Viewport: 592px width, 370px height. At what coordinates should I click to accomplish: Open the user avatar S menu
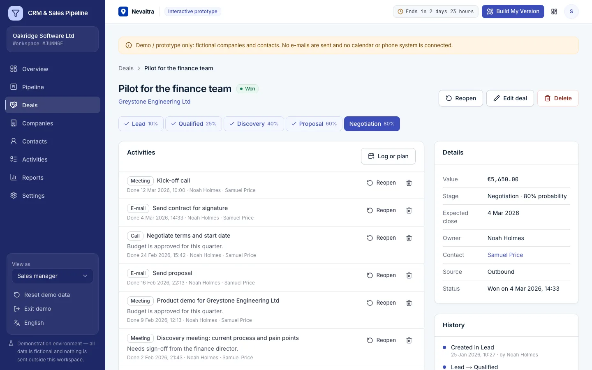571,12
